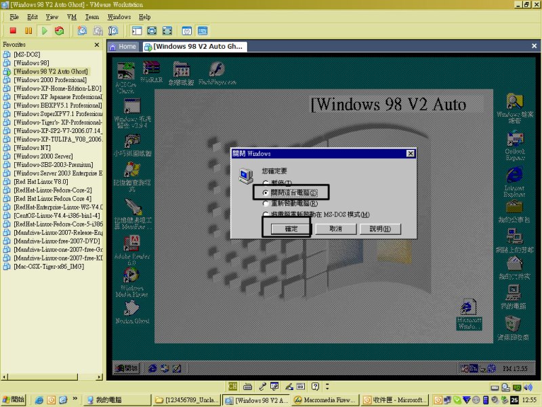
Task: Close the Favorites sidebar panel
Action: pos(97,45)
